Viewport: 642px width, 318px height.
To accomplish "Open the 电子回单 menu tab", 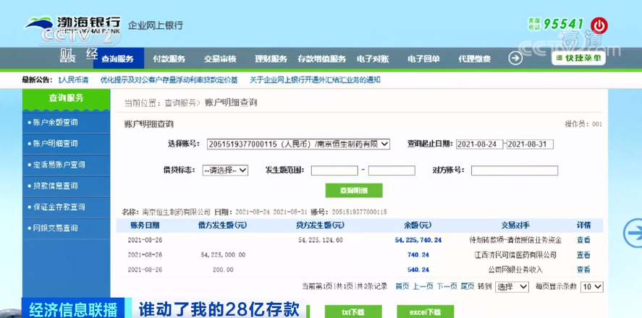I will tap(423, 59).
